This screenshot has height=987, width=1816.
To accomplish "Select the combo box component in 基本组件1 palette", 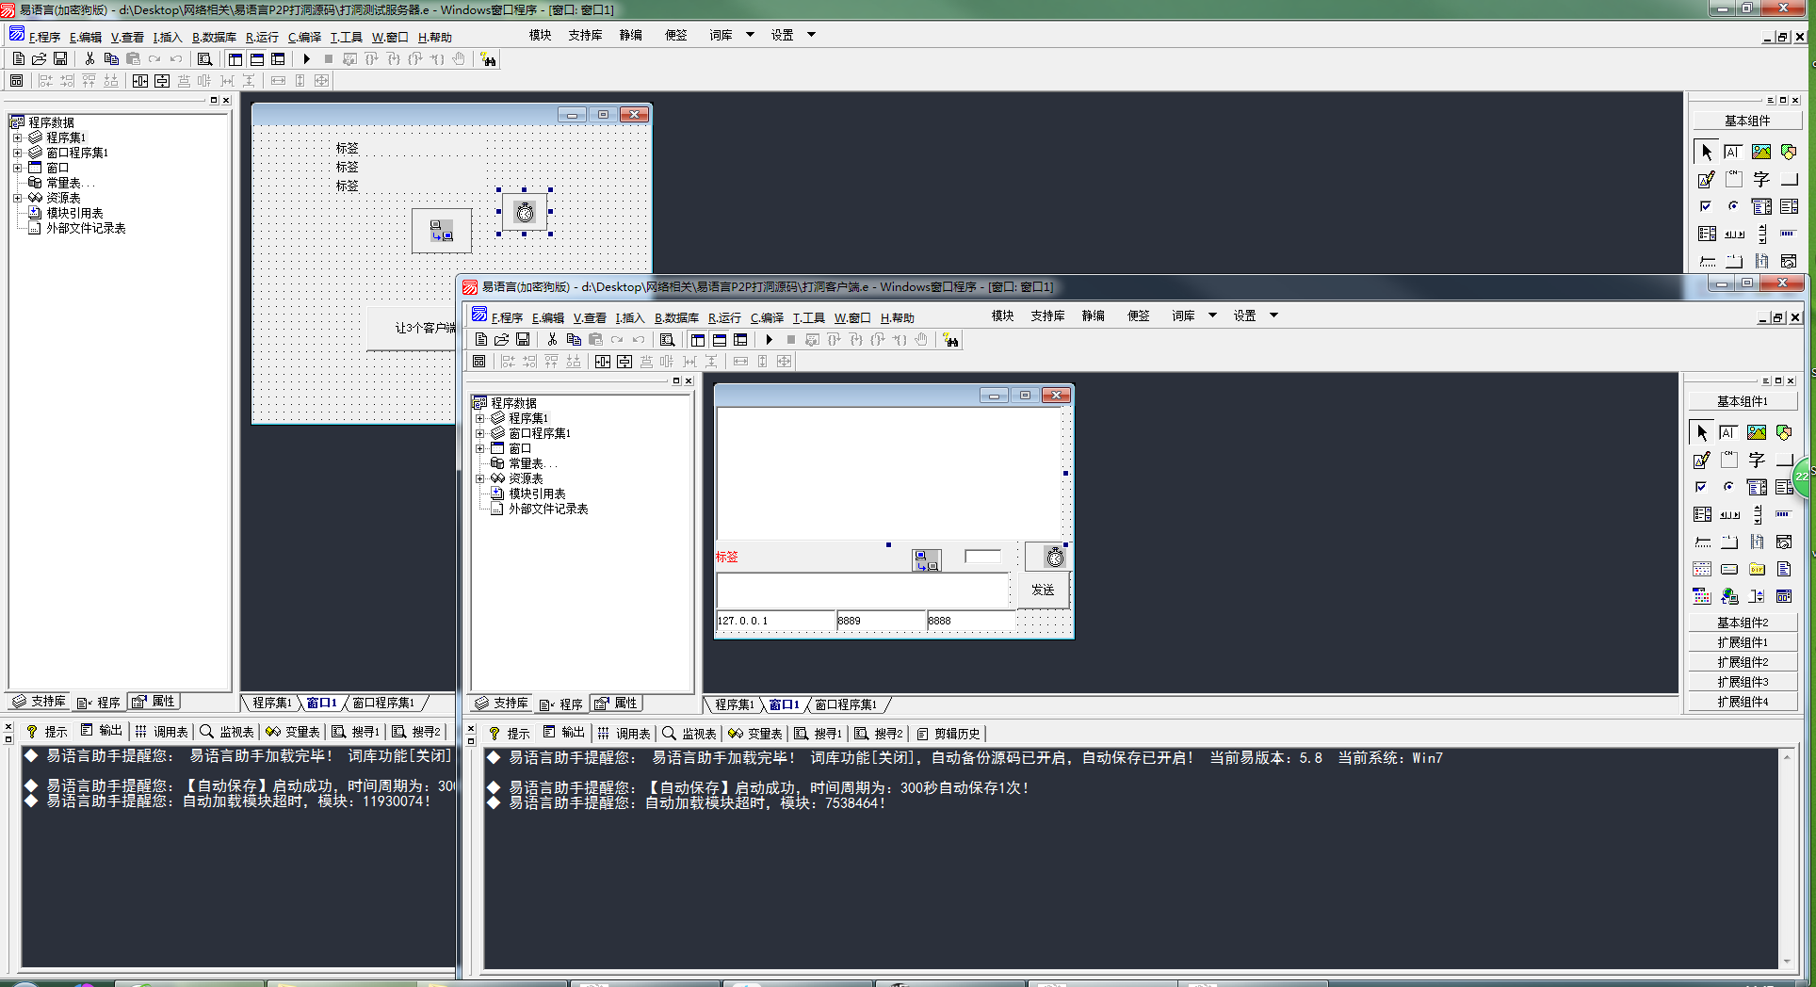I will [1757, 487].
